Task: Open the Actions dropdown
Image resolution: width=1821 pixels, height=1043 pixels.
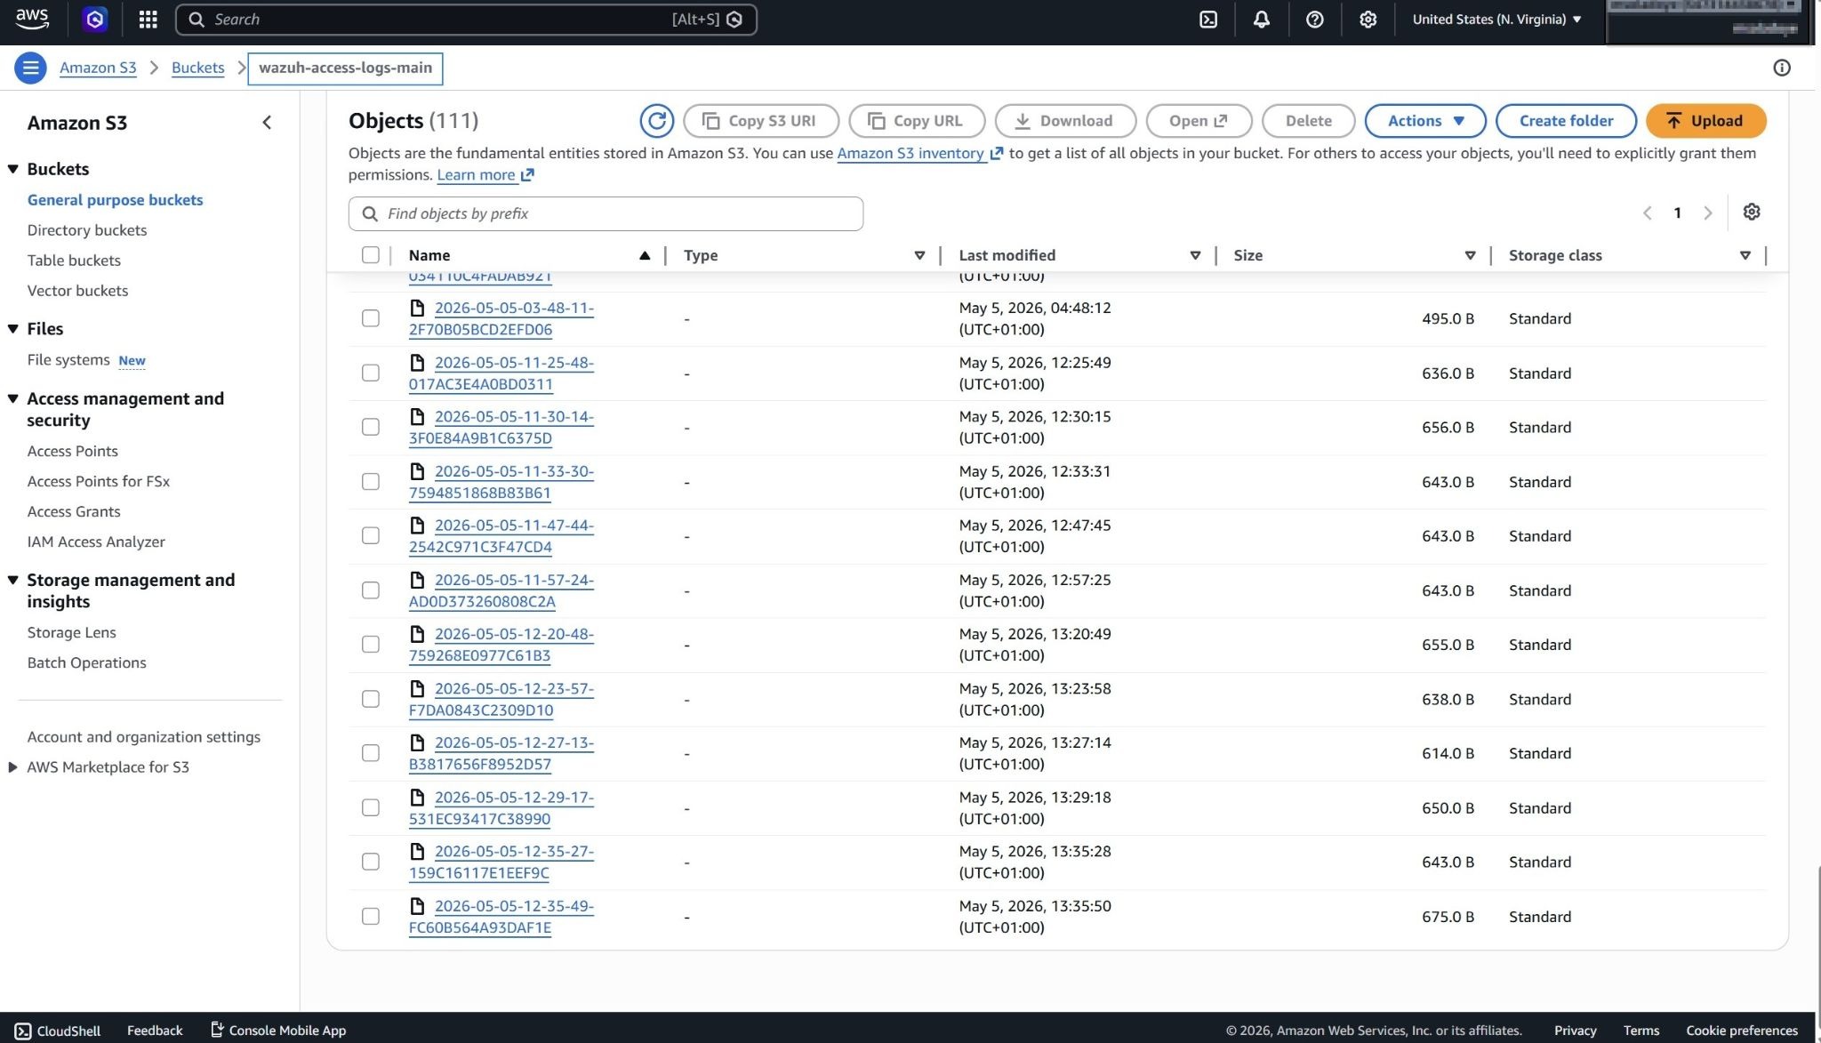Action: click(x=1424, y=121)
